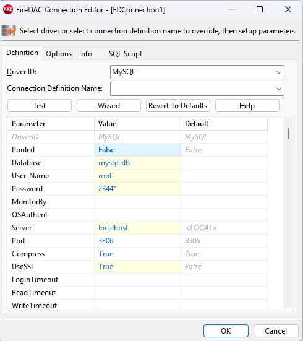303x341 pixels.
Task: Select the Database parameter label
Action: [x=27, y=163]
